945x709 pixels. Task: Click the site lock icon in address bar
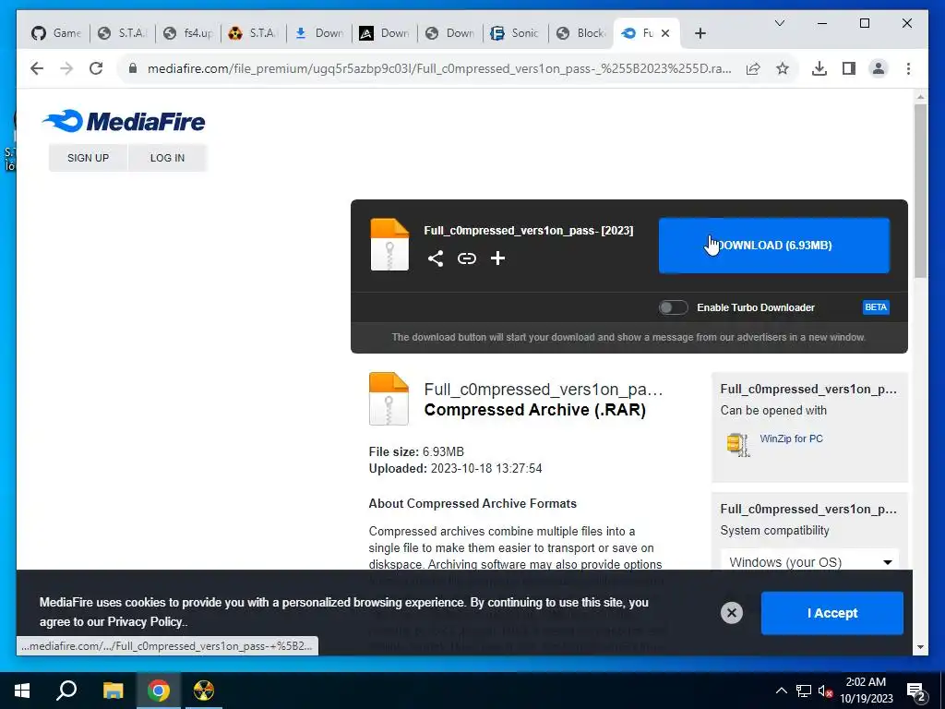[133, 68]
